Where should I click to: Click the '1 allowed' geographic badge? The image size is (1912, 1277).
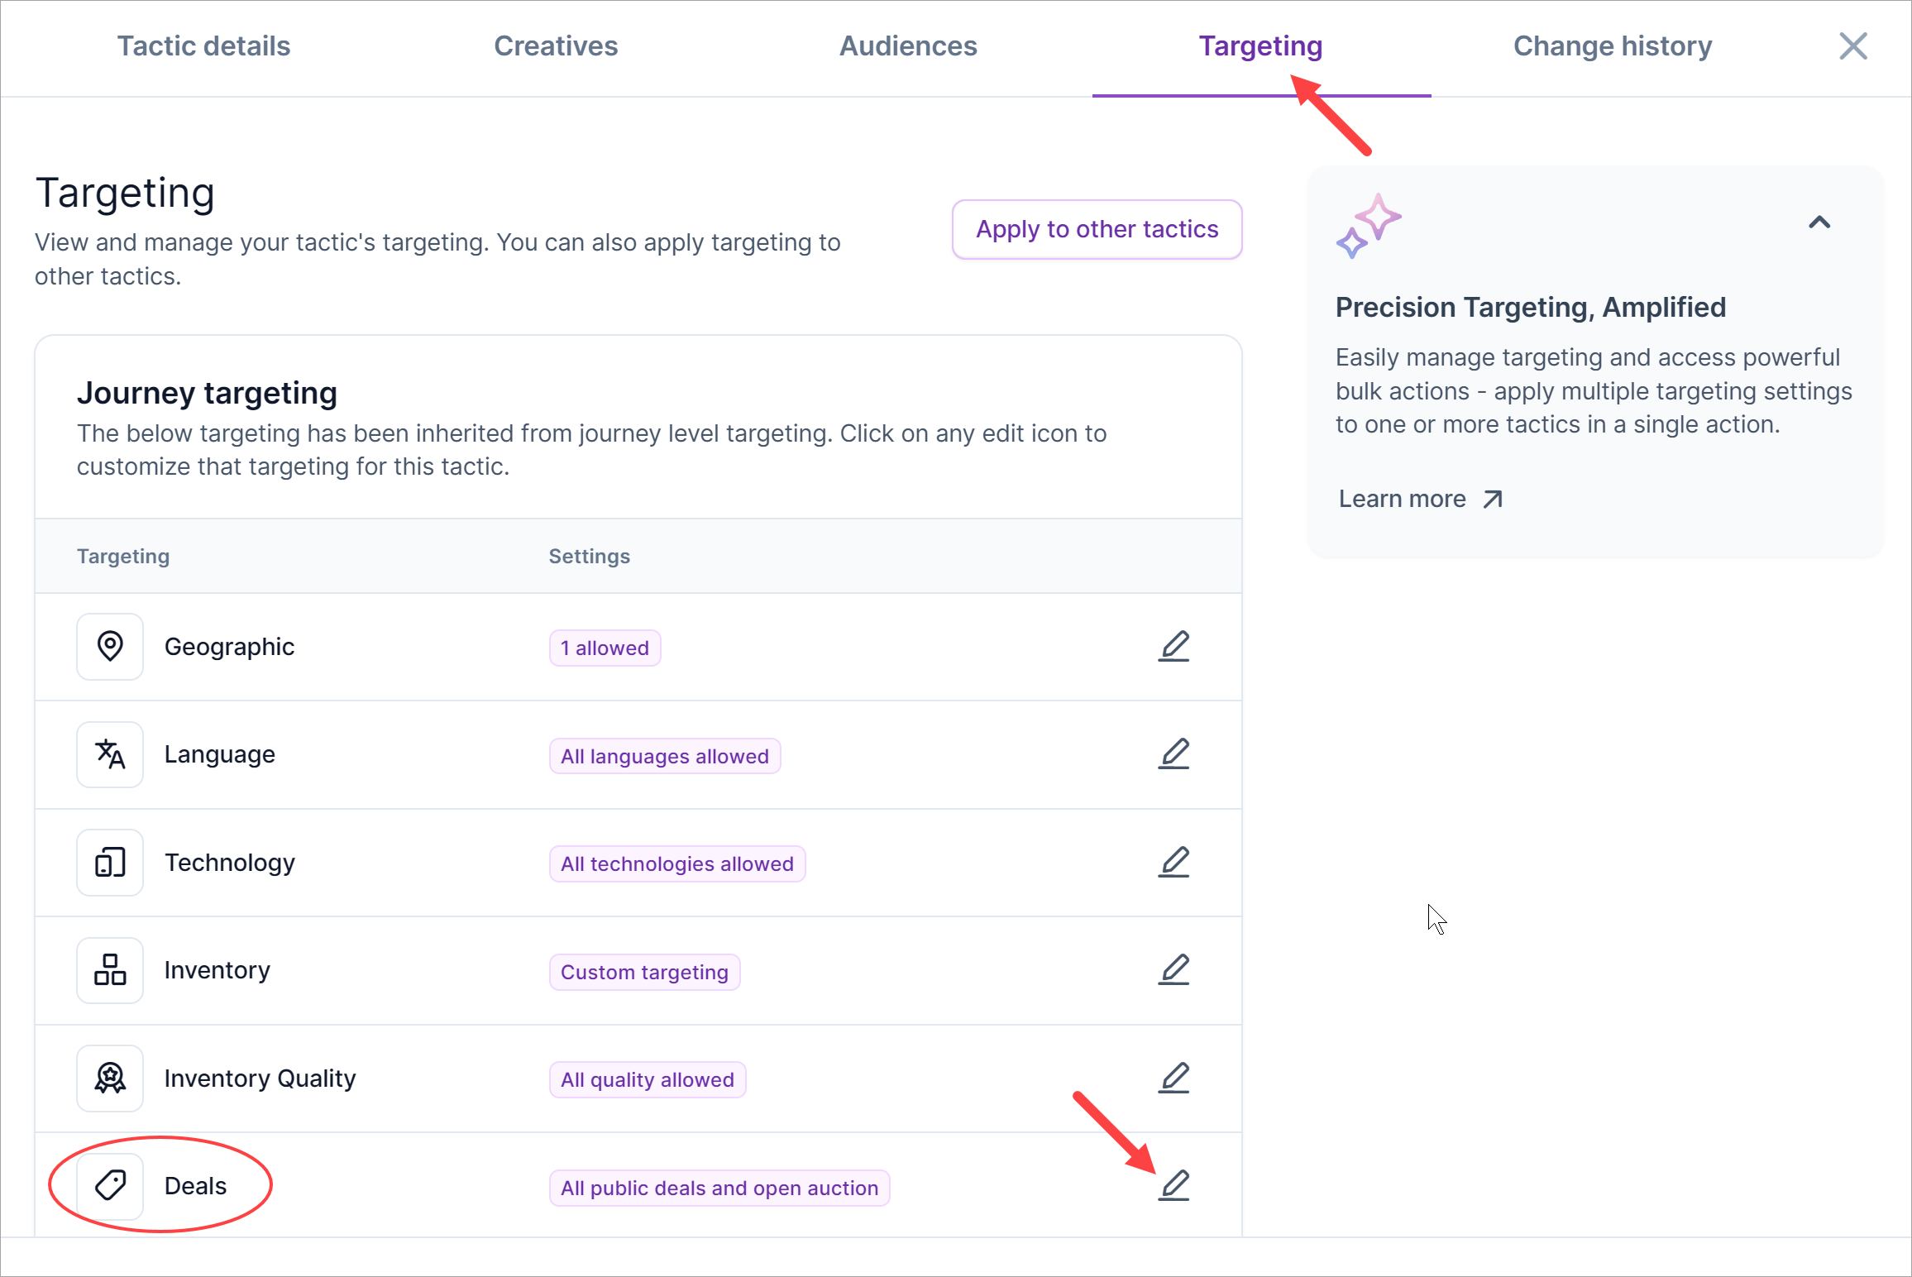point(605,648)
